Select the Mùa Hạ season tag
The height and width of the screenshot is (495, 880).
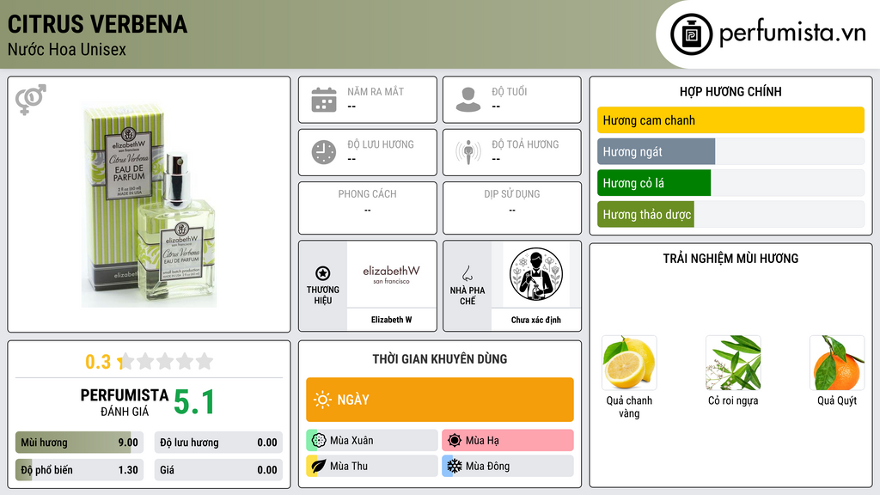click(508, 441)
